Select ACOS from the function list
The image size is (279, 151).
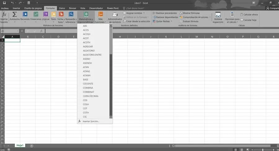pos(94,30)
